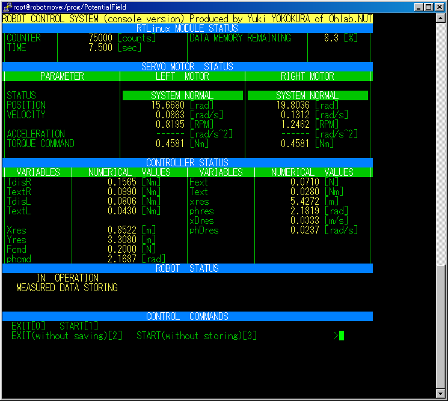Image resolution: width=448 pixels, height=401 pixels.
Task: Click the EXIT[0] command text
Action: [28, 326]
